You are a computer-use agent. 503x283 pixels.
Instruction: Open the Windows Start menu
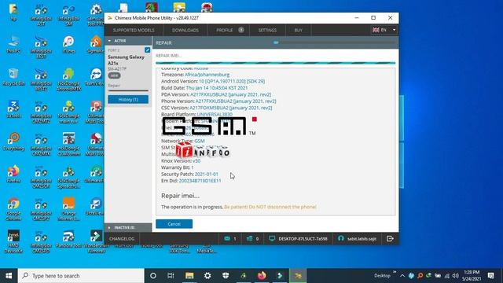(9, 276)
